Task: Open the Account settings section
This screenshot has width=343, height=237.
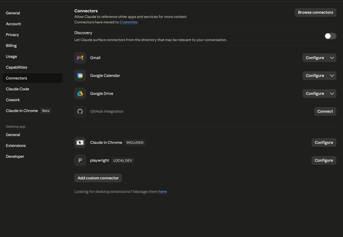Action: point(33,24)
